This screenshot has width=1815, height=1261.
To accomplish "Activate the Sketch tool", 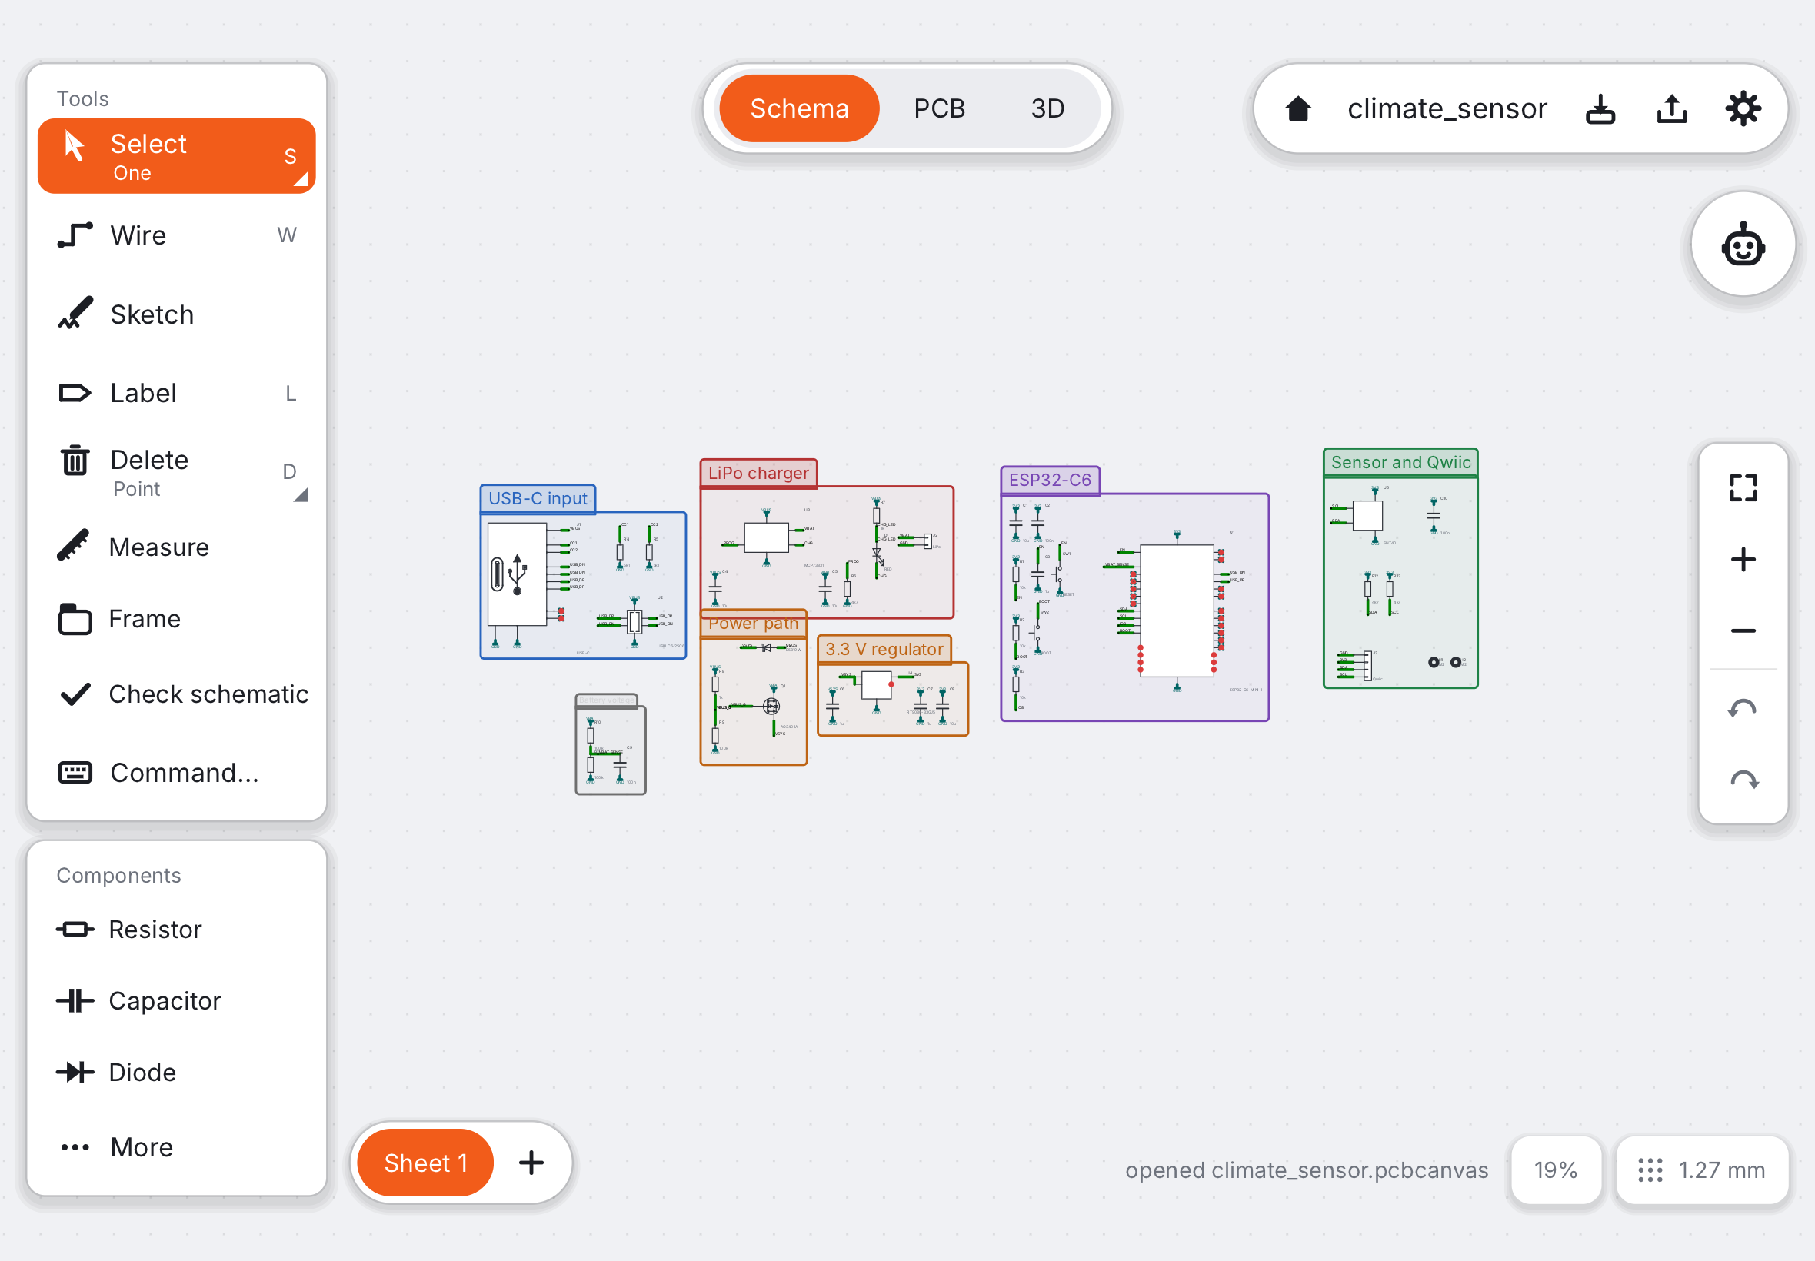I will pyautogui.click(x=176, y=314).
